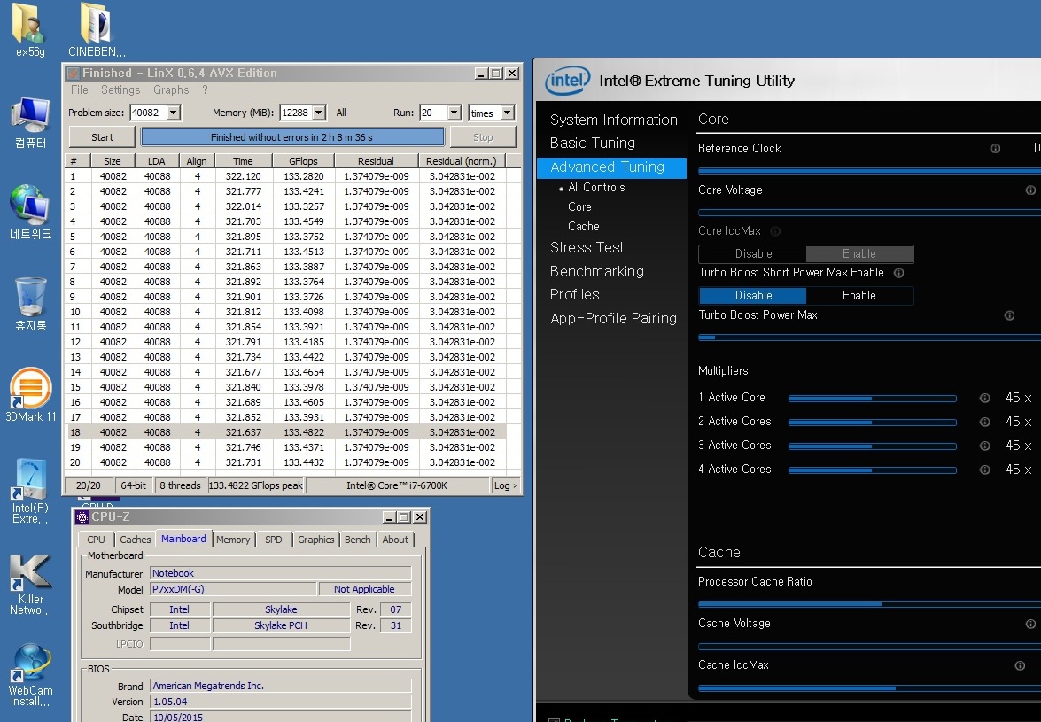Enable Turbo Boost Short Power Max

[x=859, y=295]
